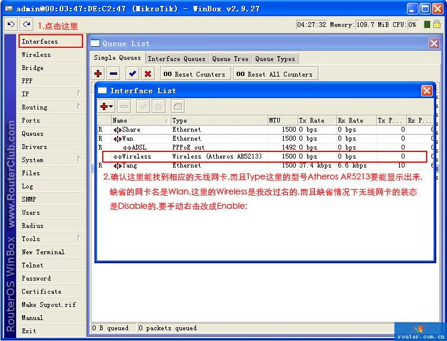Click the Share interface icon

pyautogui.click(x=118, y=130)
